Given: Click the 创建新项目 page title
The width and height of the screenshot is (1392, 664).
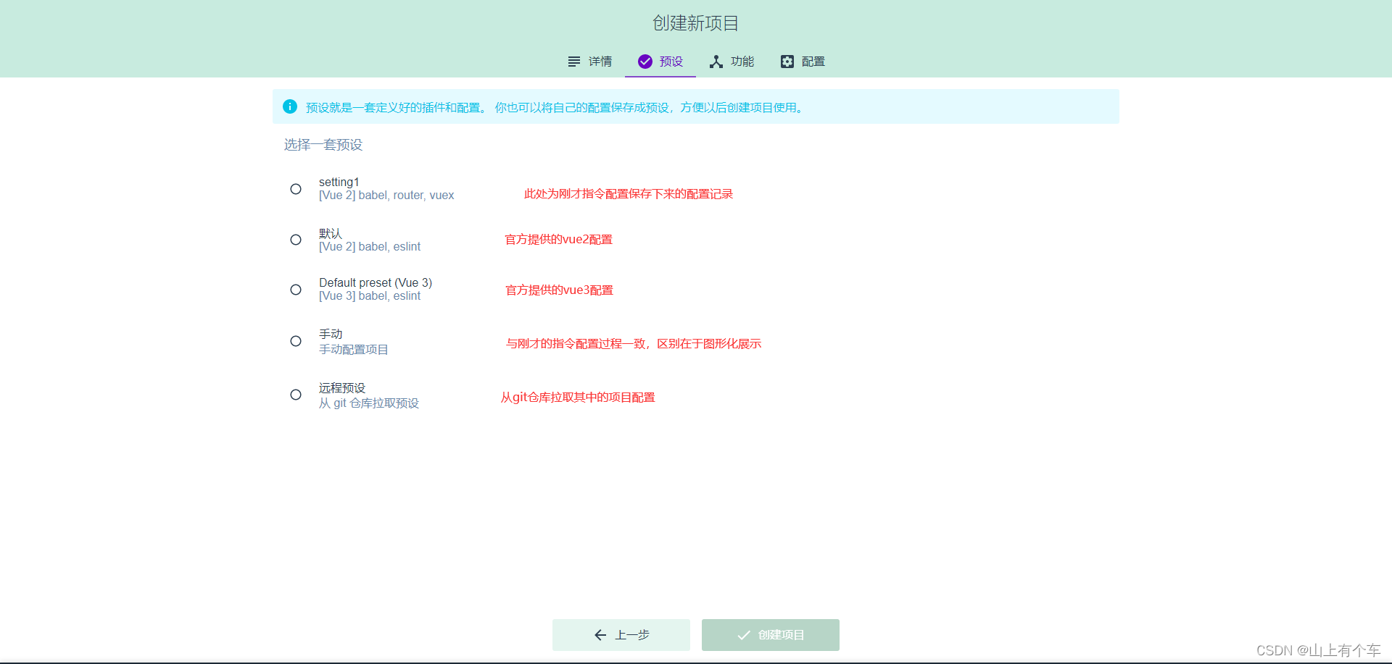Looking at the screenshot, I should point(695,23).
